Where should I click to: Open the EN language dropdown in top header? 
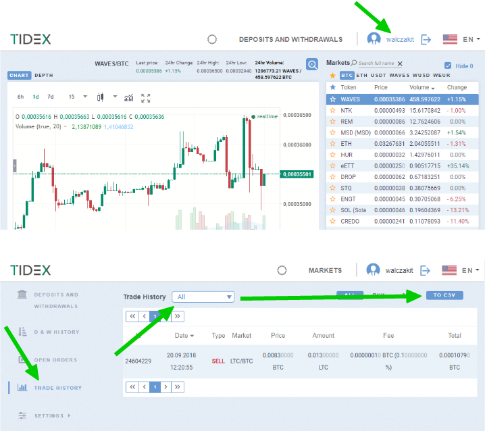pyautogui.click(x=471, y=39)
